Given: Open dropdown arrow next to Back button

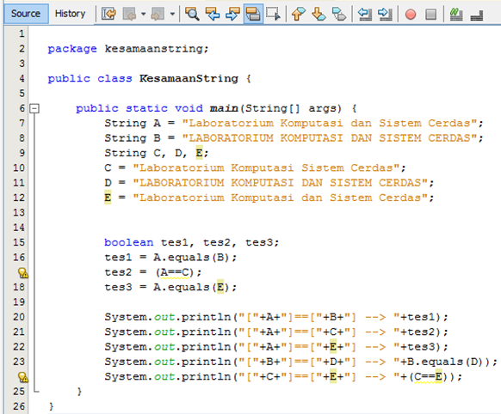Looking at the screenshot, I should click(x=143, y=14).
